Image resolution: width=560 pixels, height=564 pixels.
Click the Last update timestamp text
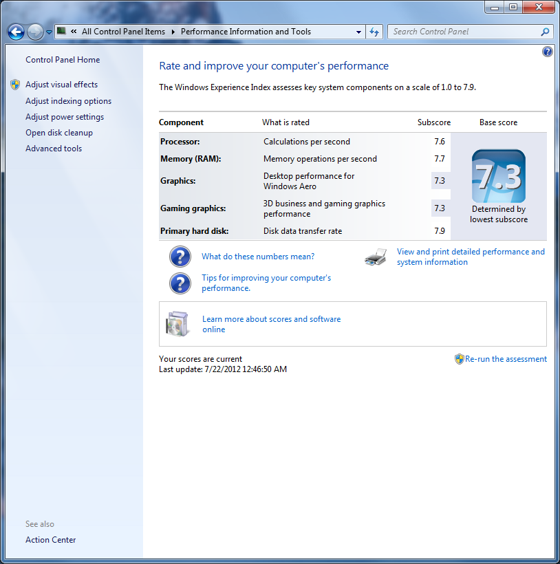[223, 369]
